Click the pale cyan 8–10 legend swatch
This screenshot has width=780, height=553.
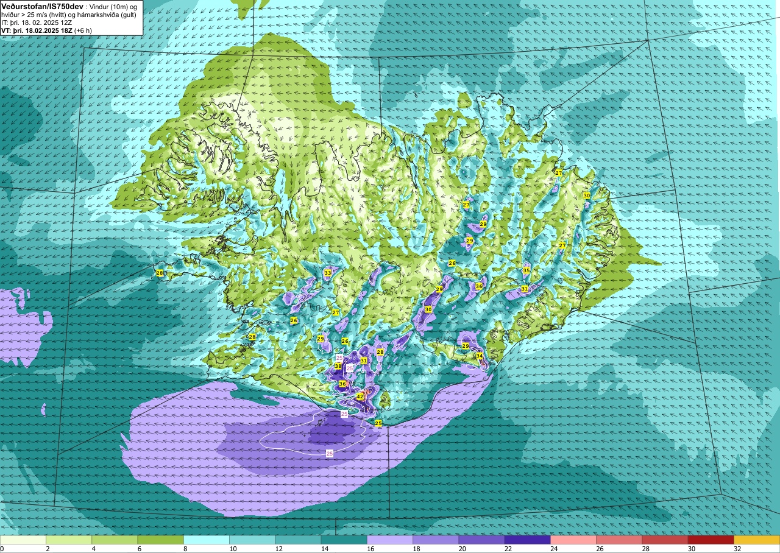coord(207,540)
